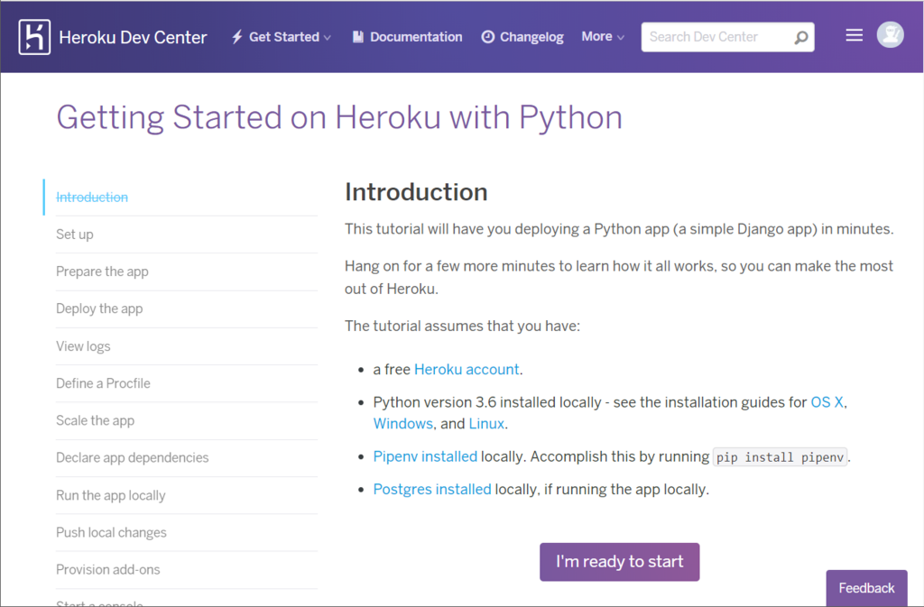924x607 pixels.
Task: Click the Pipenv installed link
Action: click(425, 457)
